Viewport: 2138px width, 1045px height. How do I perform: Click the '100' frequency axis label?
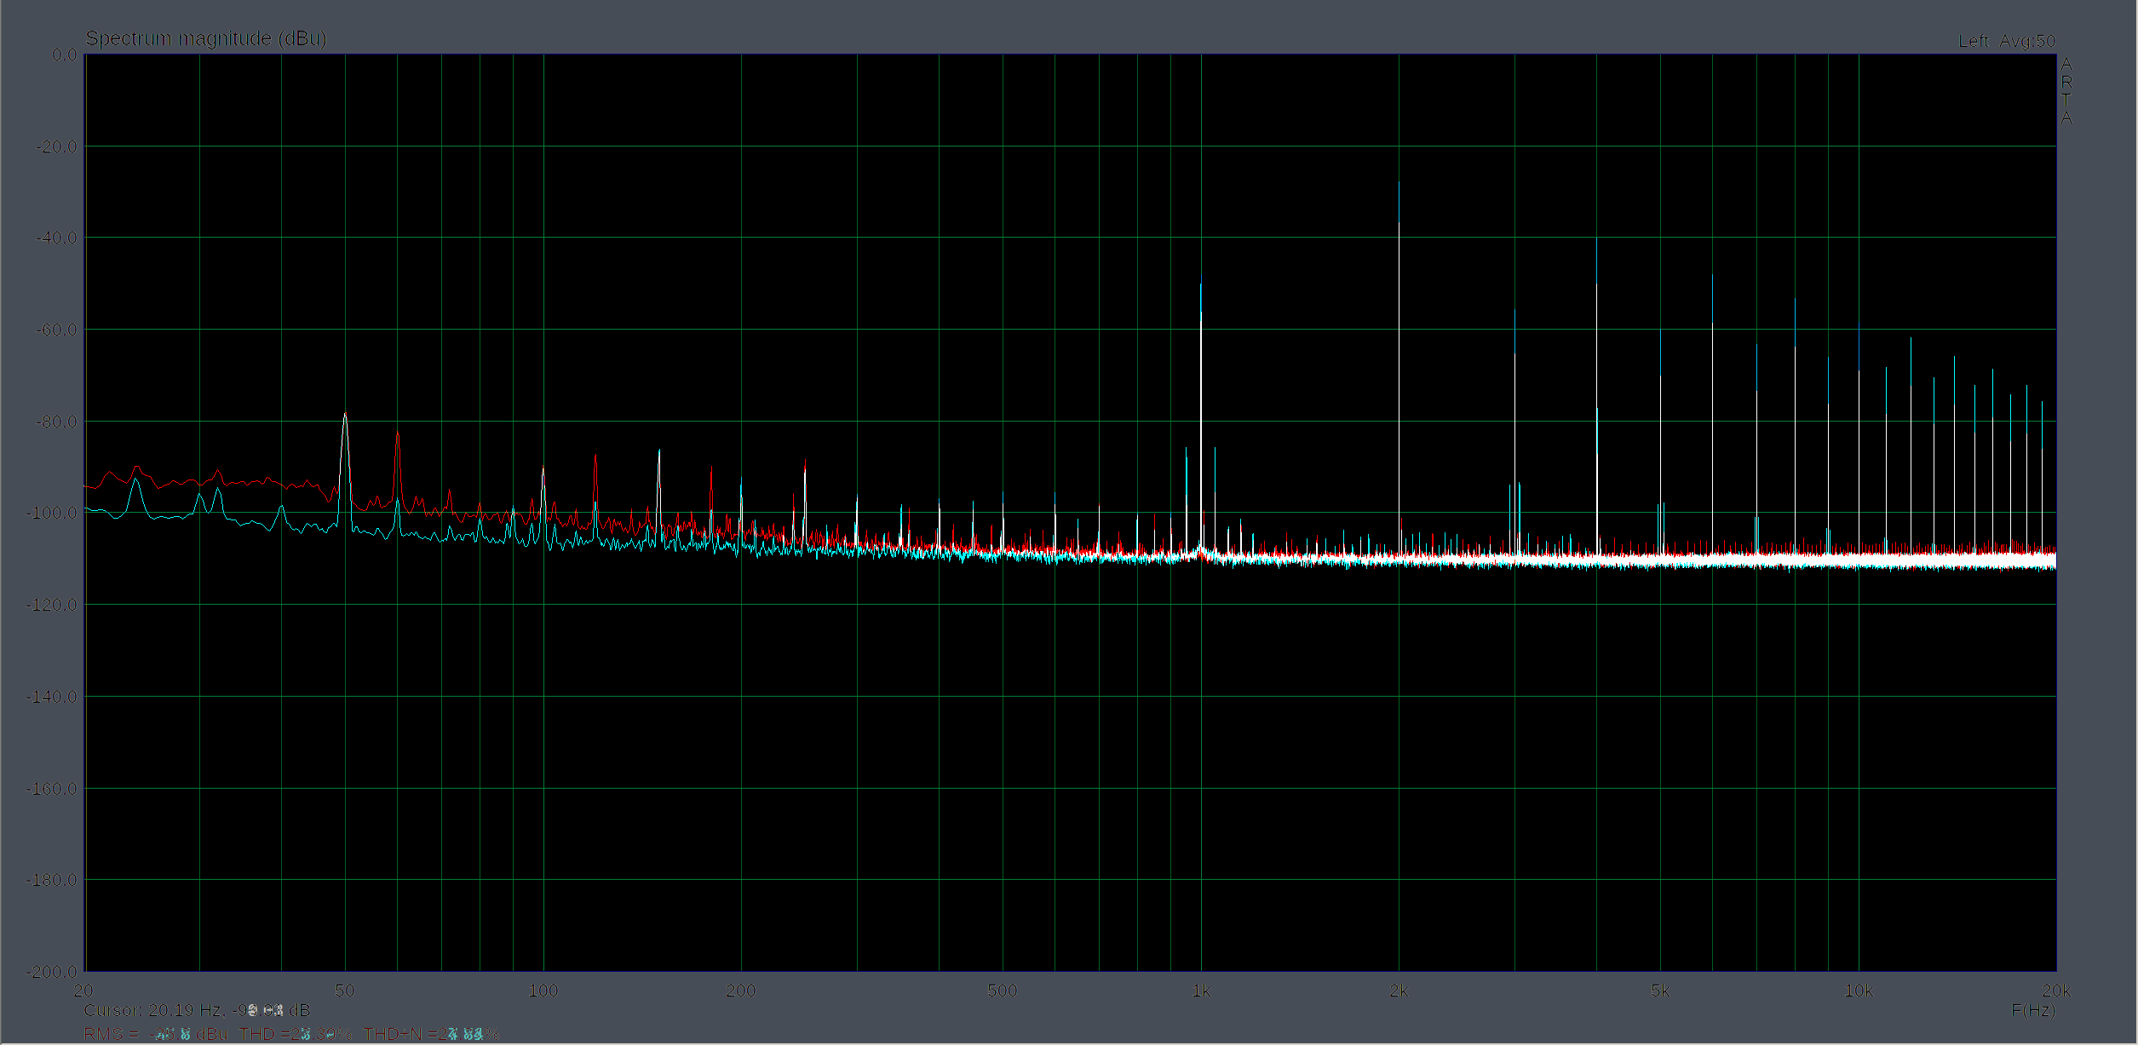(x=543, y=990)
